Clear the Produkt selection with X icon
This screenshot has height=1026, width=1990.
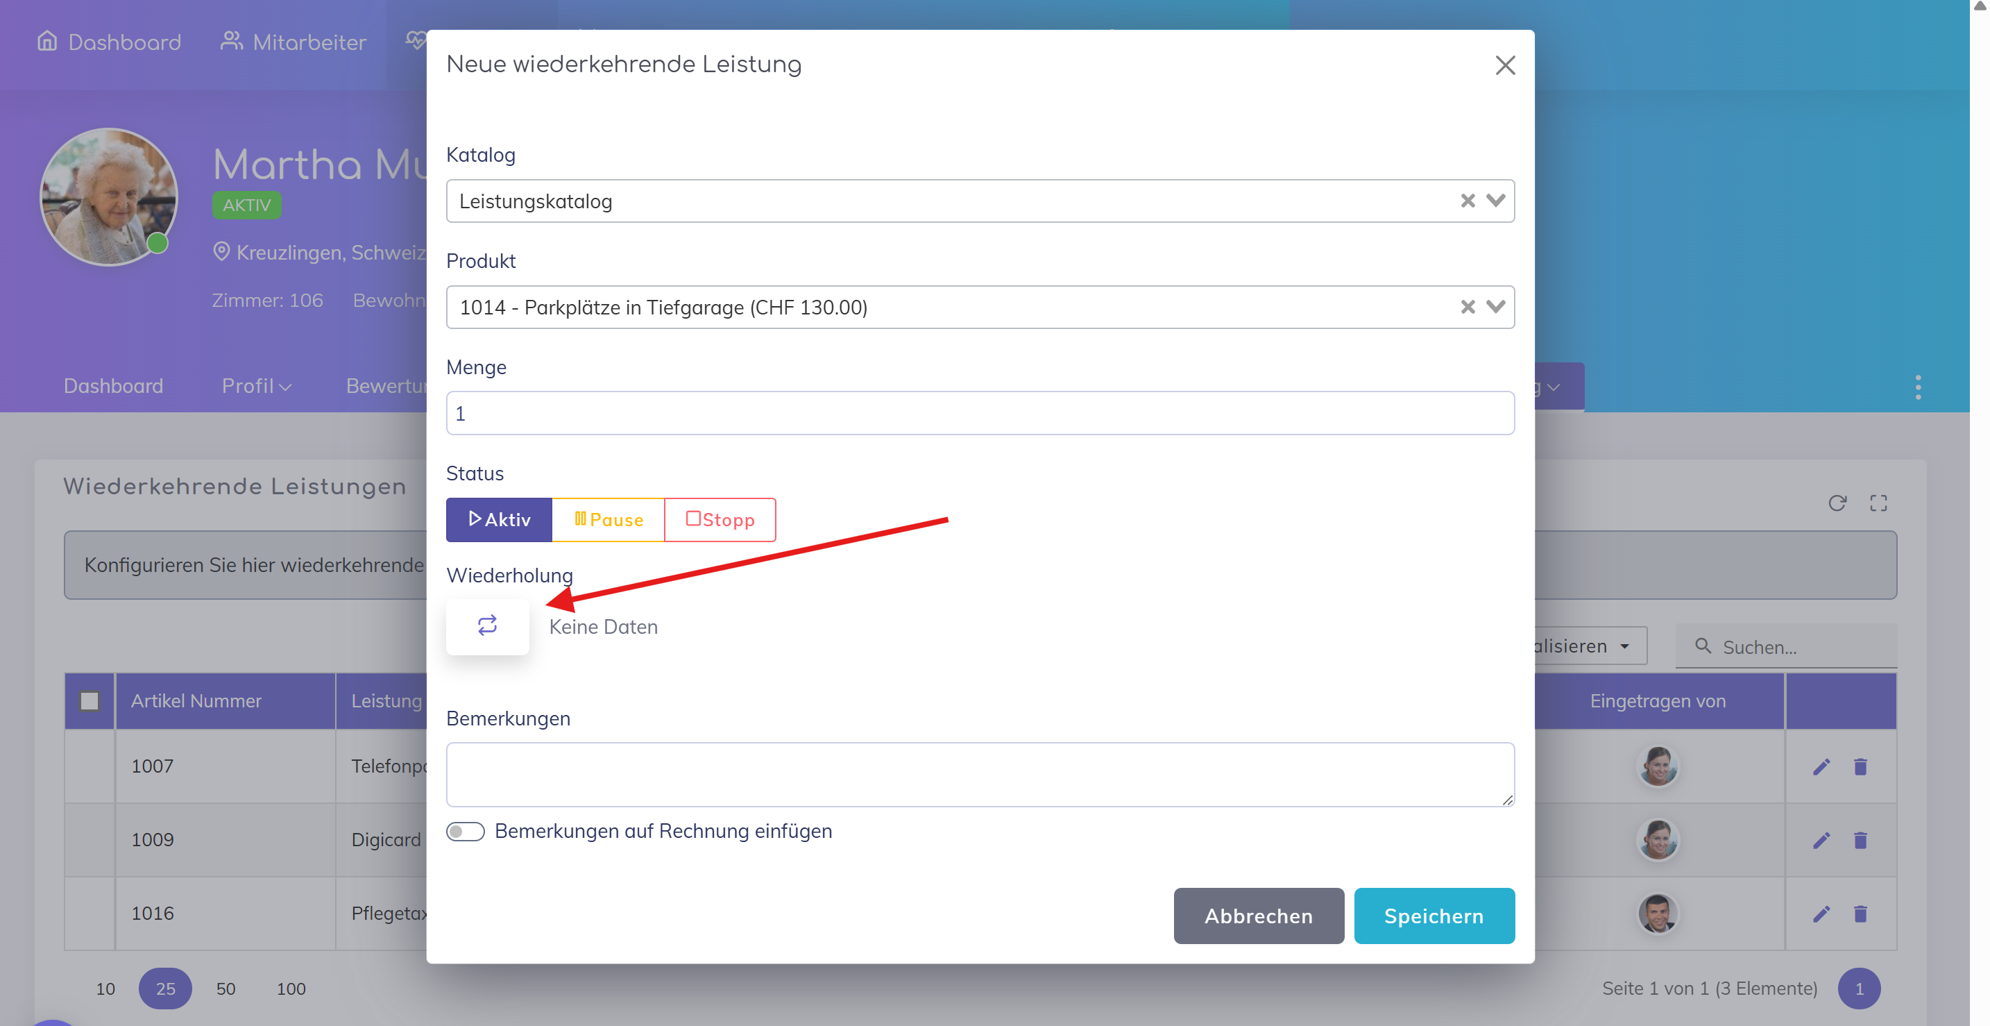click(x=1467, y=308)
